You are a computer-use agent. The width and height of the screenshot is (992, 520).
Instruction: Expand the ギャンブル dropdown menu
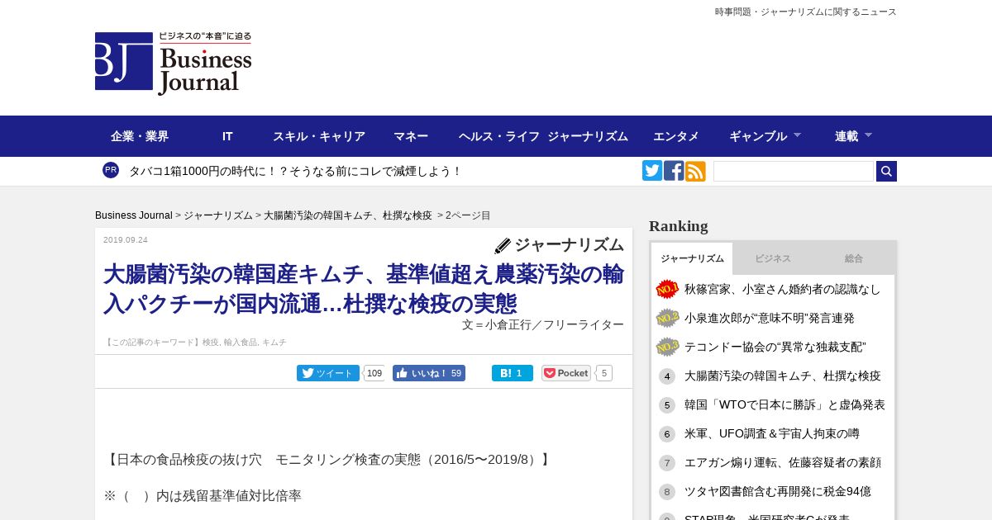click(x=765, y=136)
